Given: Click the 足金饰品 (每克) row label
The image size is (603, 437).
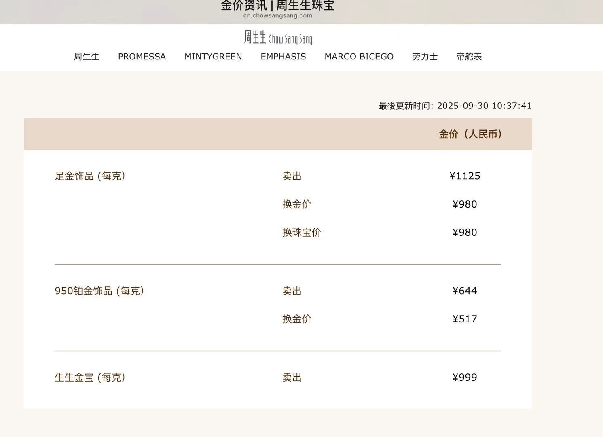Looking at the screenshot, I should point(90,176).
